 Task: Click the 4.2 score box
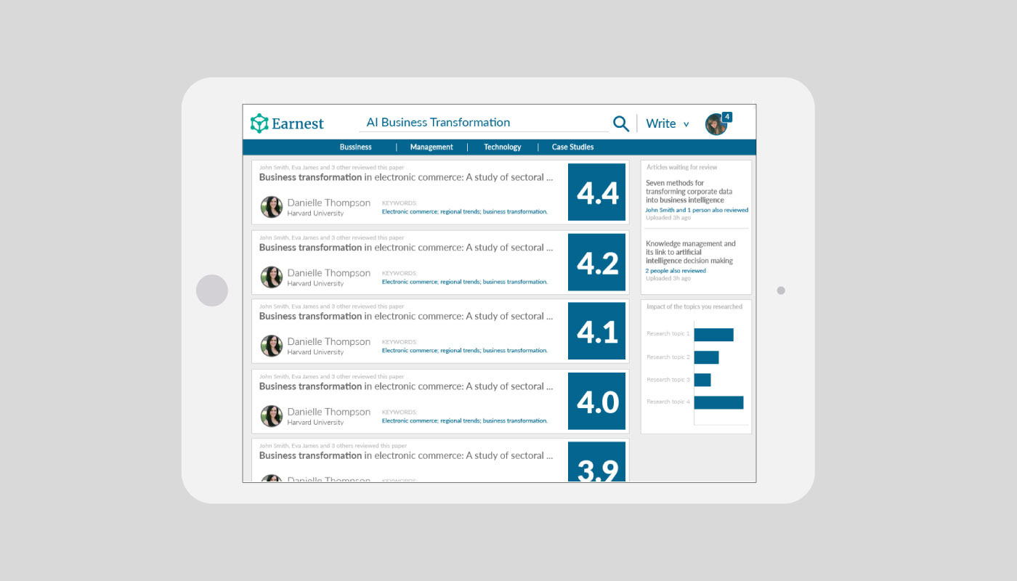click(597, 262)
